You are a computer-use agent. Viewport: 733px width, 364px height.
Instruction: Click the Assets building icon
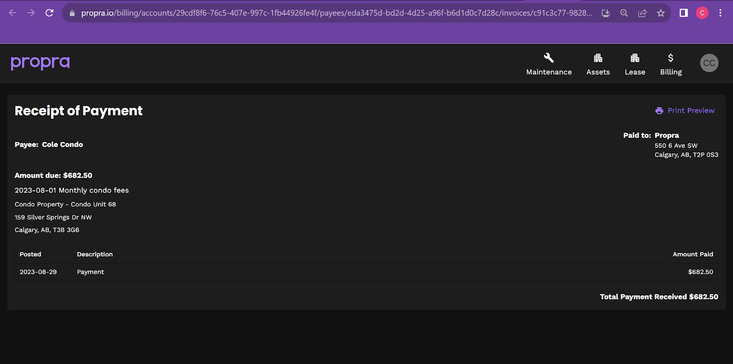click(598, 58)
